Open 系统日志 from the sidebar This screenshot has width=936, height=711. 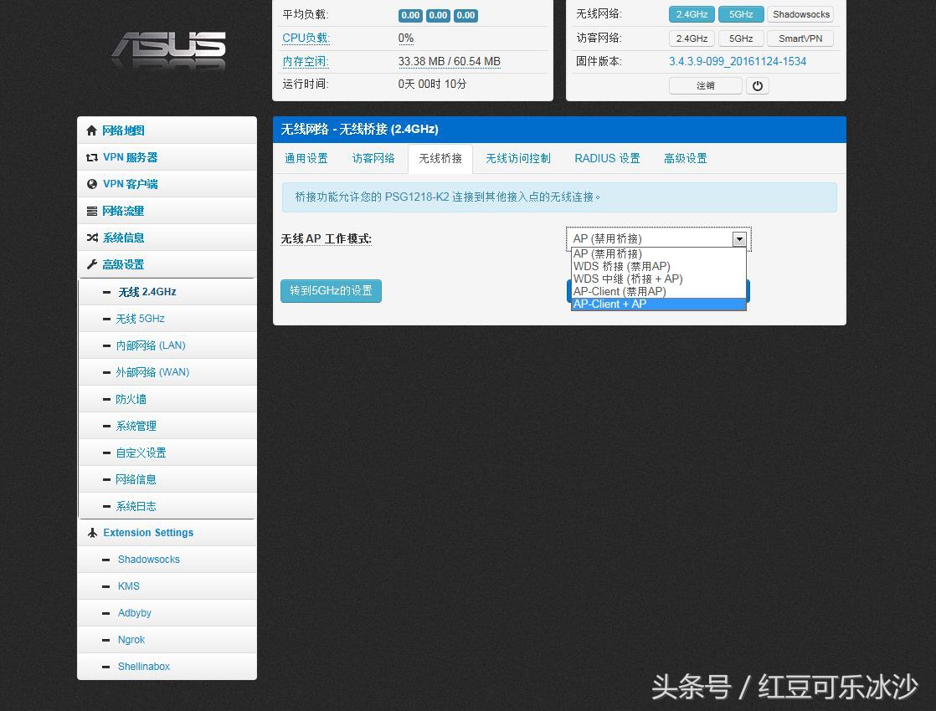pyautogui.click(x=136, y=505)
